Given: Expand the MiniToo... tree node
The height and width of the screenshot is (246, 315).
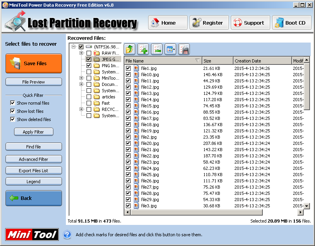Looking at the screenshot, I should pos(81,78).
